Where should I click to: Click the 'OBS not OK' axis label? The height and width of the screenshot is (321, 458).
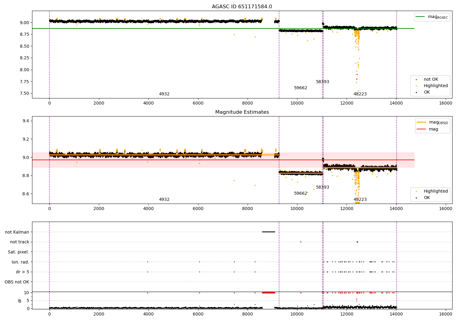[17, 282]
